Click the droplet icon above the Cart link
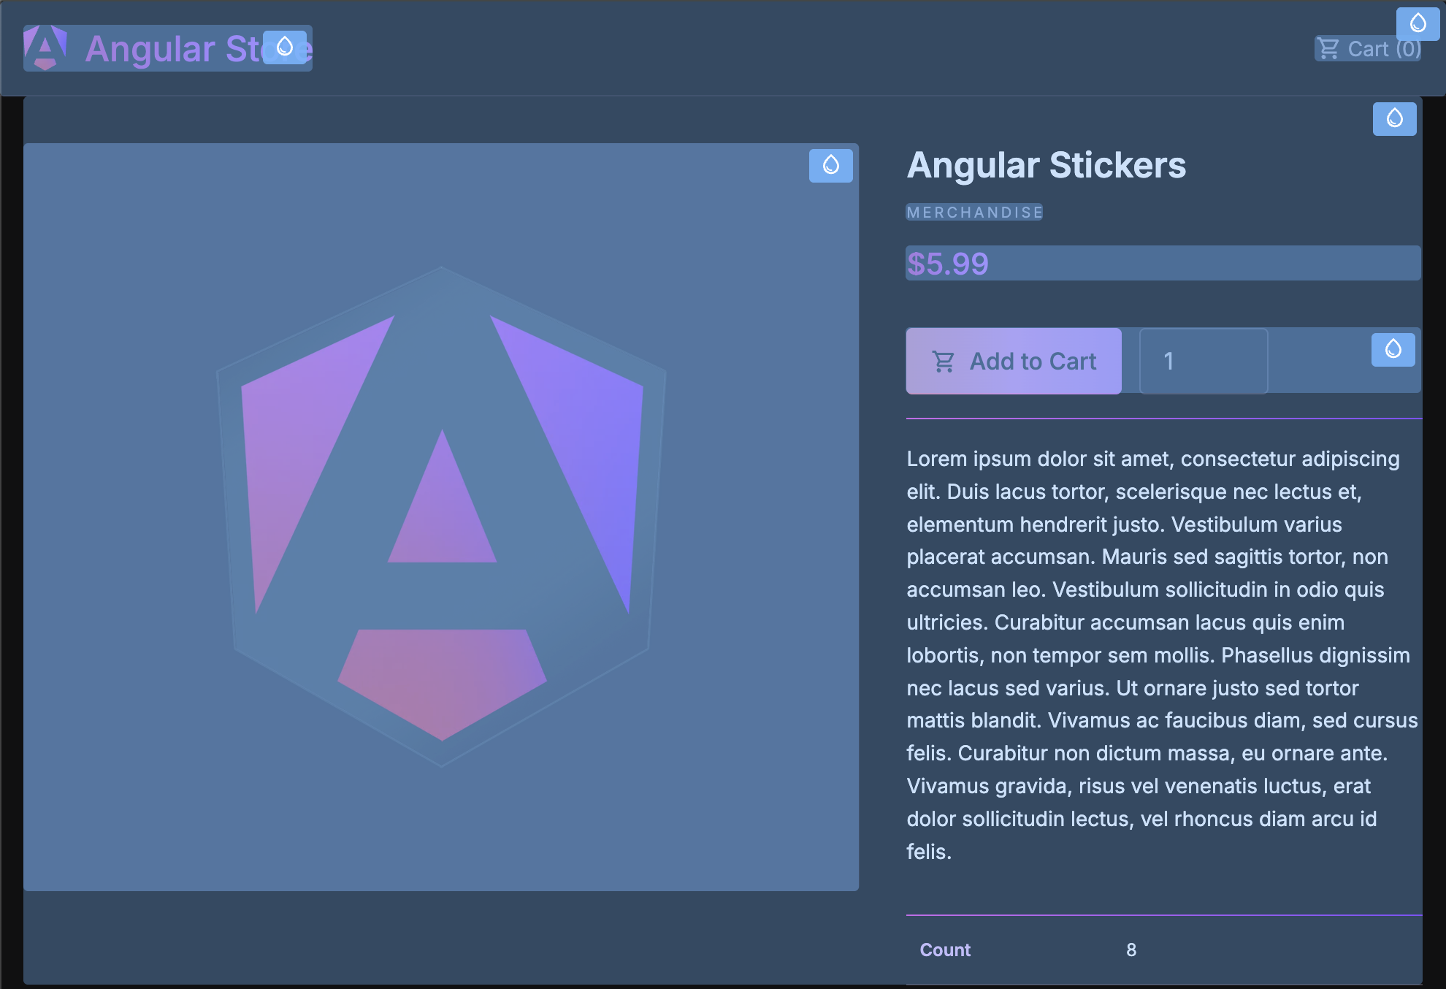 coord(1418,23)
